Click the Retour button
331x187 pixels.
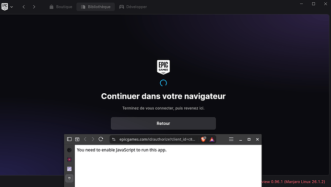tap(163, 123)
